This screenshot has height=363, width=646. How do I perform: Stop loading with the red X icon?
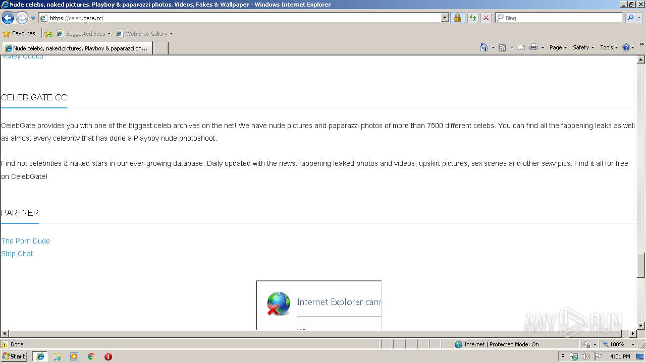point(486,18)
